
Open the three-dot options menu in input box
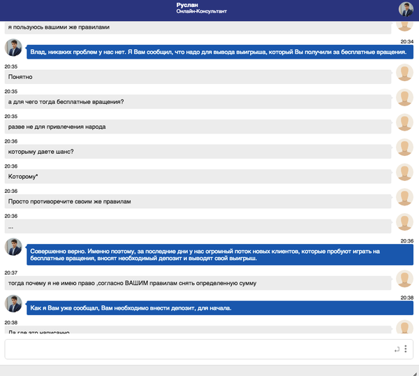click(406, 349)
